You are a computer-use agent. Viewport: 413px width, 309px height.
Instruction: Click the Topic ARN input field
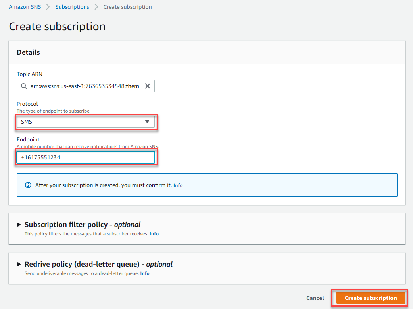coord(86,86)
